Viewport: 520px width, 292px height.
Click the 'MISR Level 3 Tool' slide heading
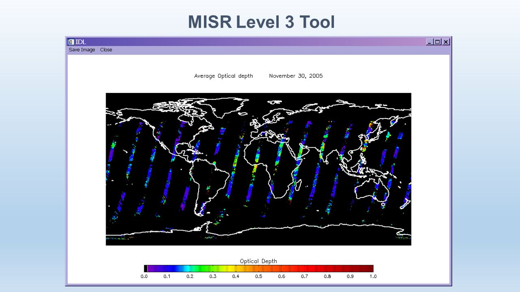[x=261, y=22]
